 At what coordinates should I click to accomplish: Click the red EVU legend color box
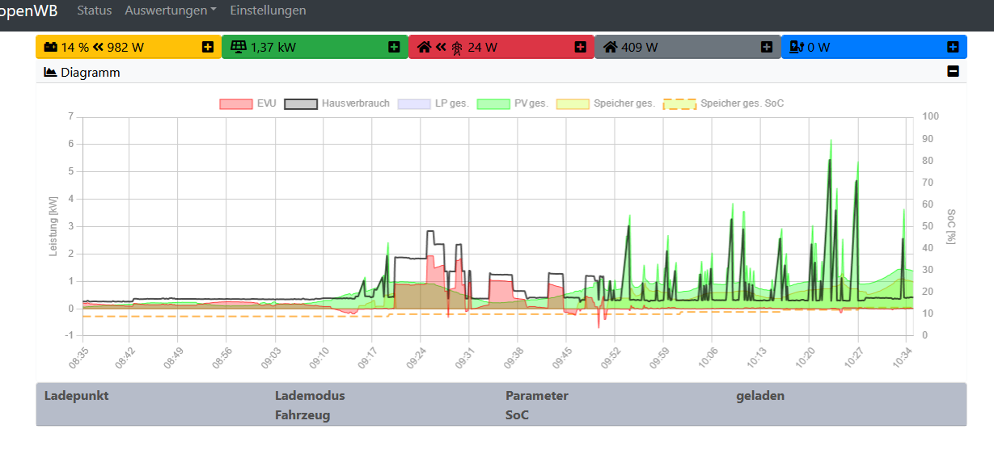pyautogui.click(x=235, y=103)
